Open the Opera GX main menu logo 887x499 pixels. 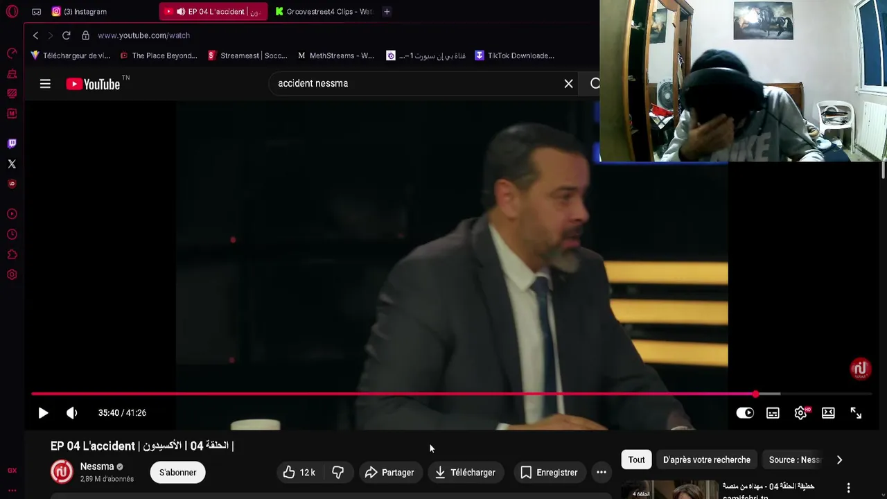pyautogui.click(x=12, y=12)
